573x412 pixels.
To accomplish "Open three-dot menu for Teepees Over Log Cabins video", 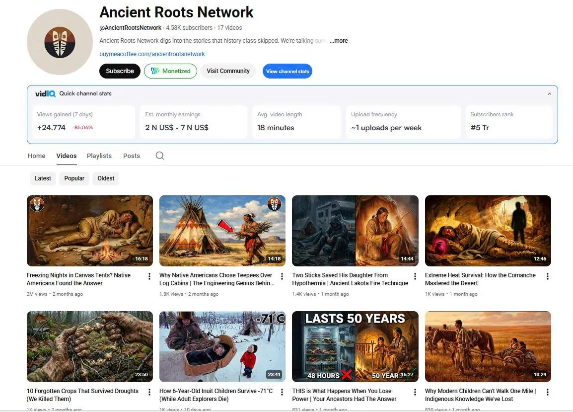I will (x=282, y=276).
